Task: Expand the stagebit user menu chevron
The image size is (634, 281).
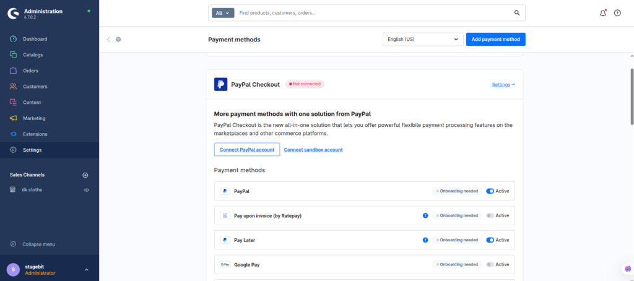Action: pos(87,270)
